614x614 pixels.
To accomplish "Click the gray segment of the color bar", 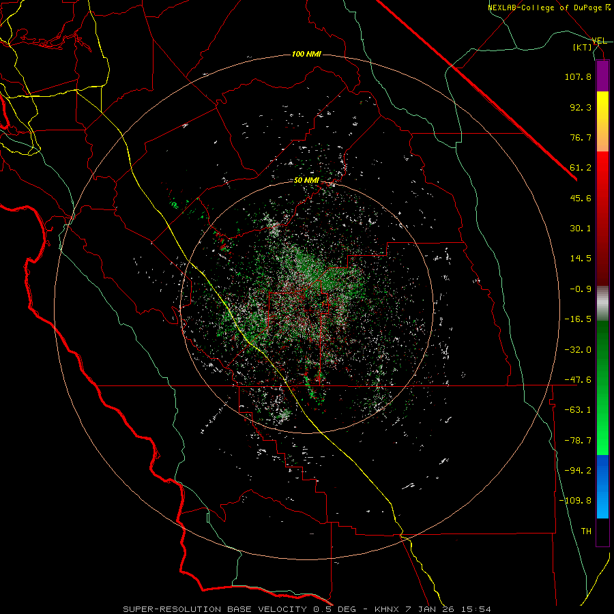I will click(602, 304).
